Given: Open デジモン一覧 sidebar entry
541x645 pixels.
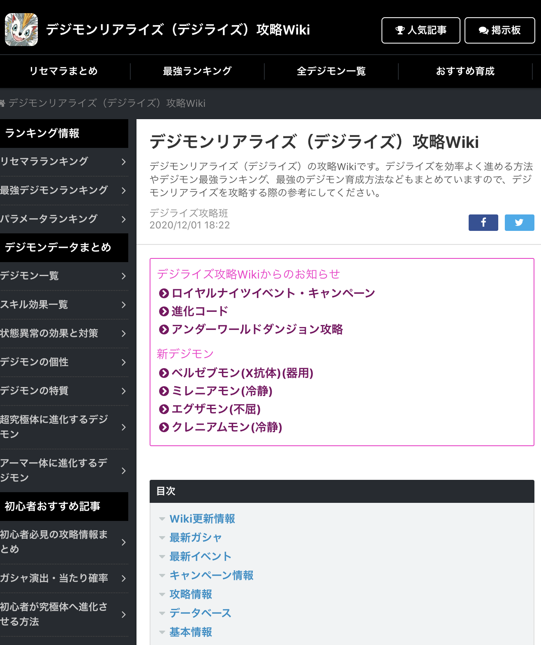Looking at the screenshot, I should tap(64, 276).
